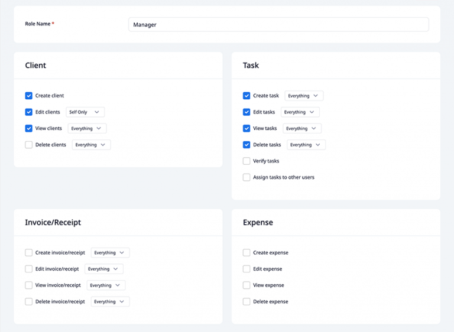Screen dimensions: 454x332
Task: Expand the Delete tasks scope dropdown
Action: tap(306, 145)
